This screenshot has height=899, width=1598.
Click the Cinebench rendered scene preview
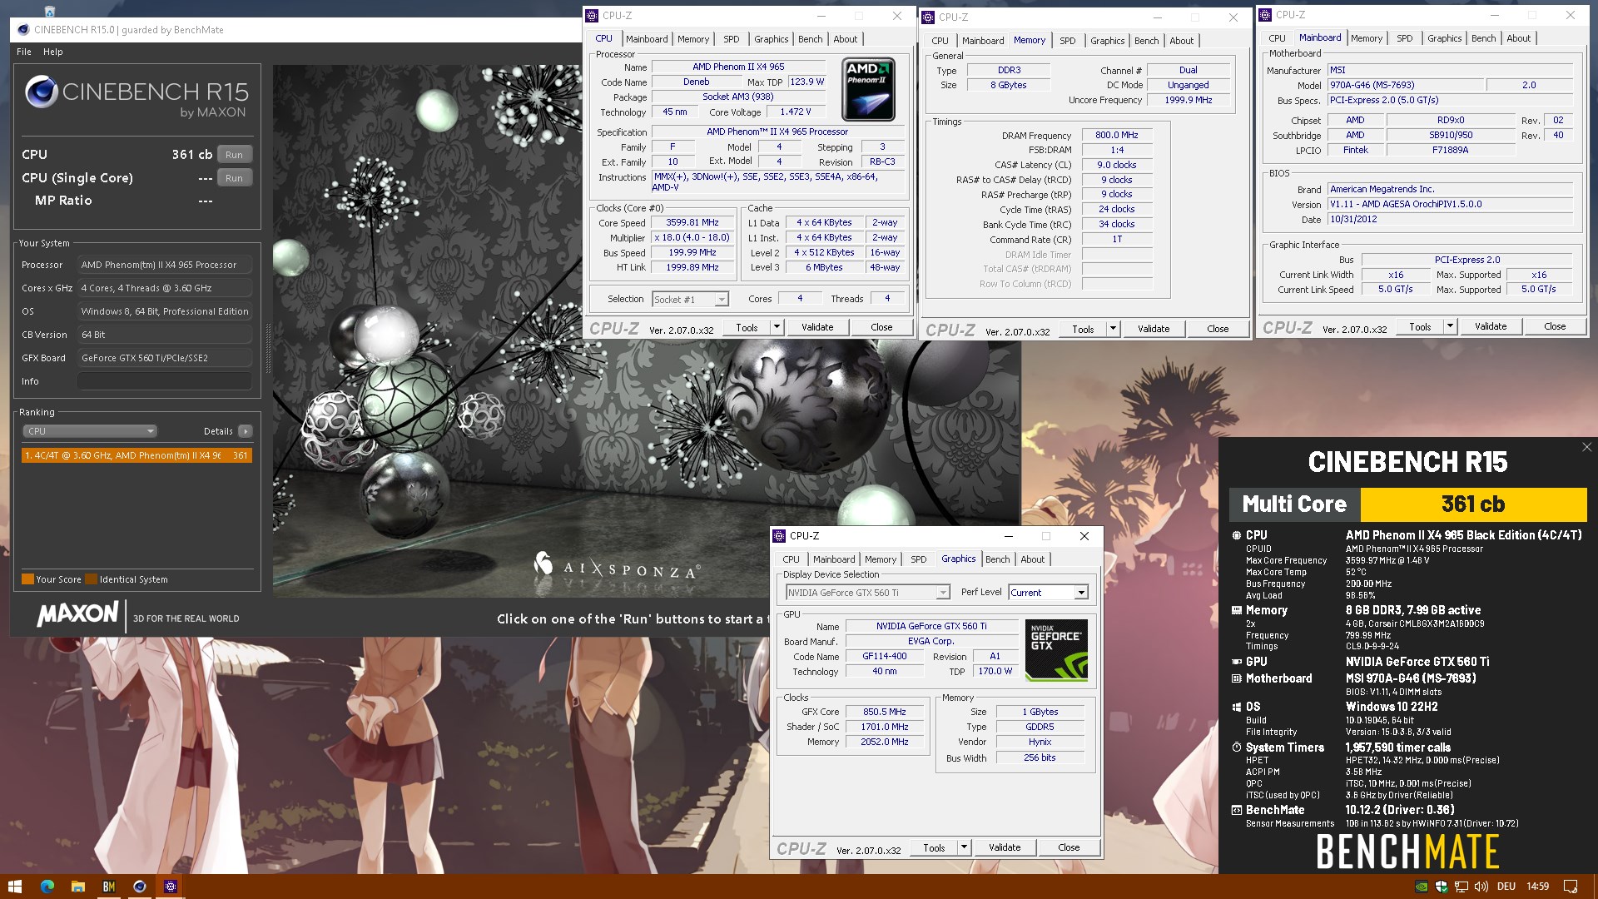646,333
